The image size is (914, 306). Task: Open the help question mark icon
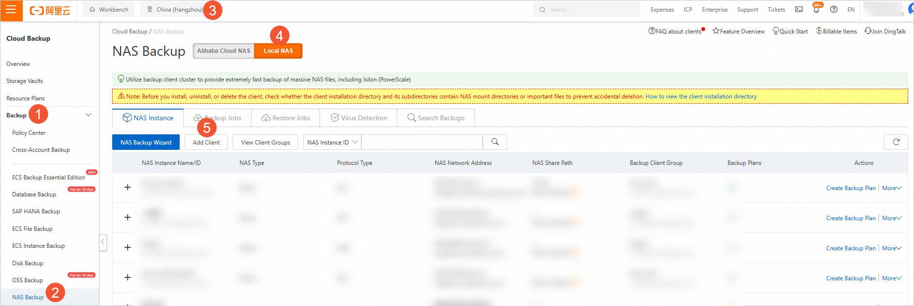pyautogui.click(x=833, y=10)
